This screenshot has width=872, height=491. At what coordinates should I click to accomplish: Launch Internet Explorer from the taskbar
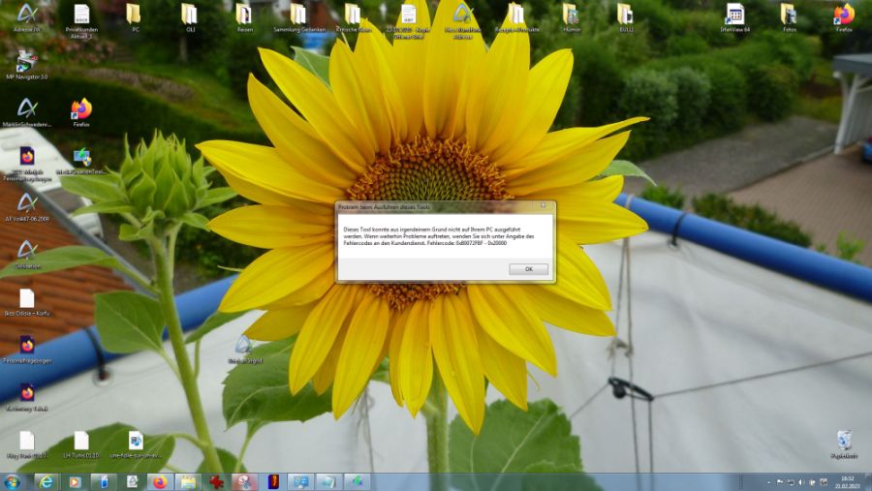click(x=45, y=481)
